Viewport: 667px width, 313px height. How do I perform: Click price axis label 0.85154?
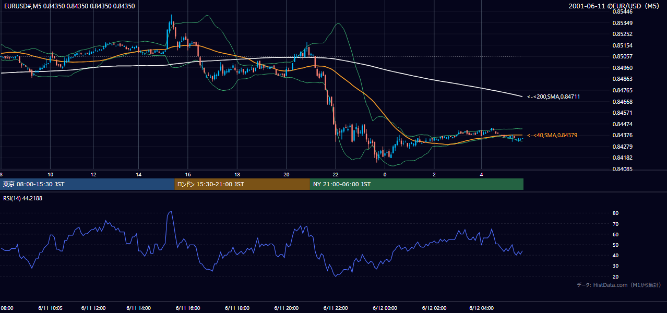pyautogui.click(x=623, y=45)
